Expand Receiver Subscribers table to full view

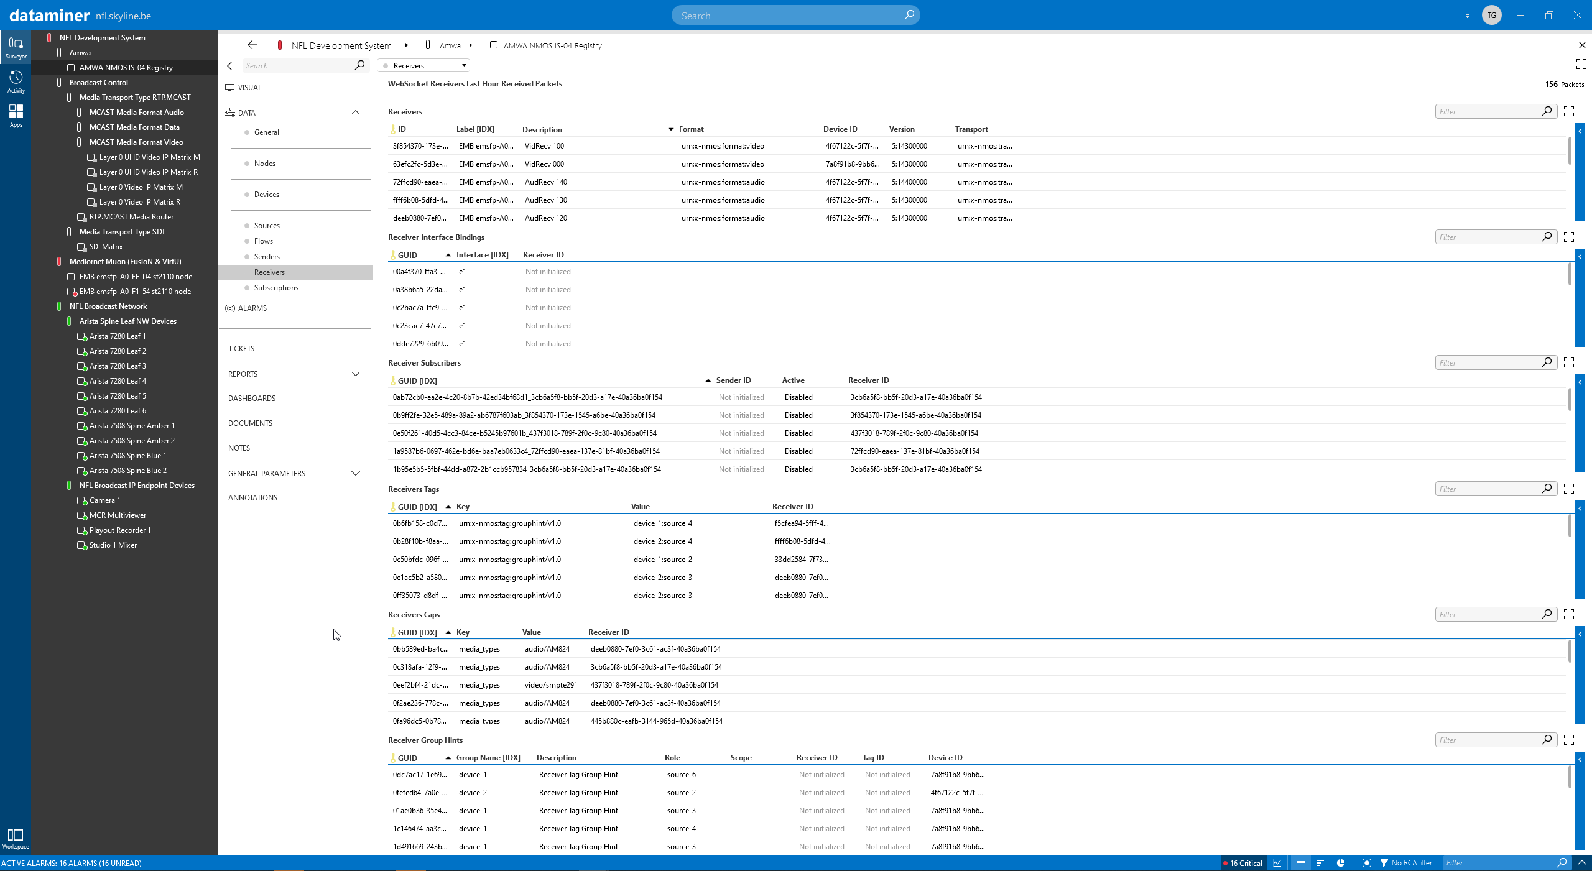[1569, 362]
